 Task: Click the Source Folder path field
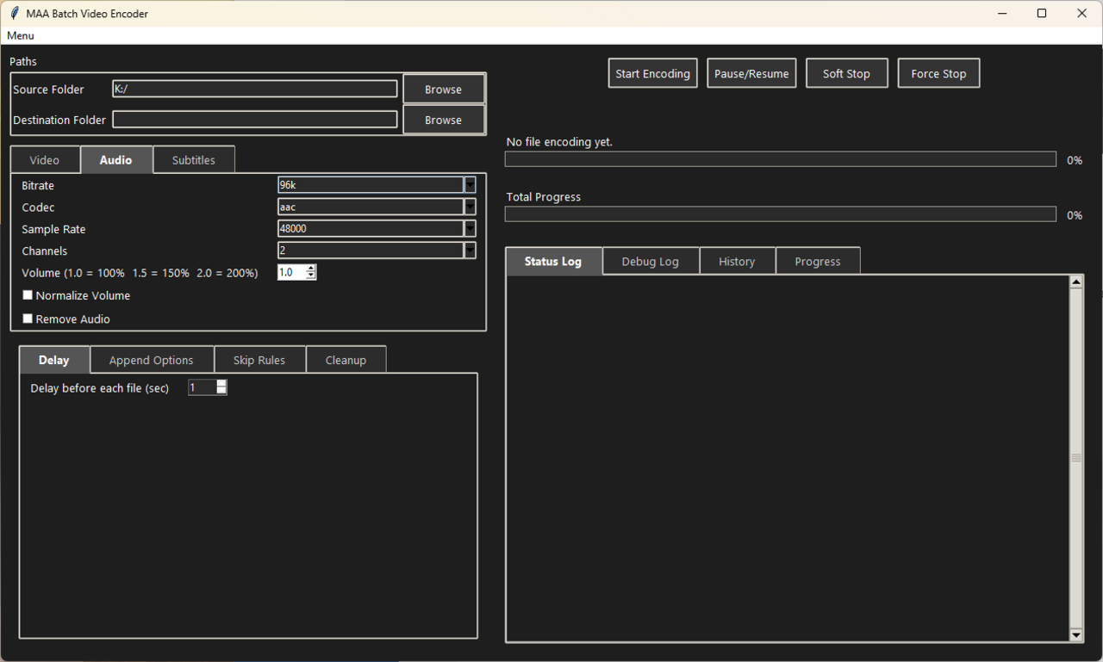(x=255, y=89)
